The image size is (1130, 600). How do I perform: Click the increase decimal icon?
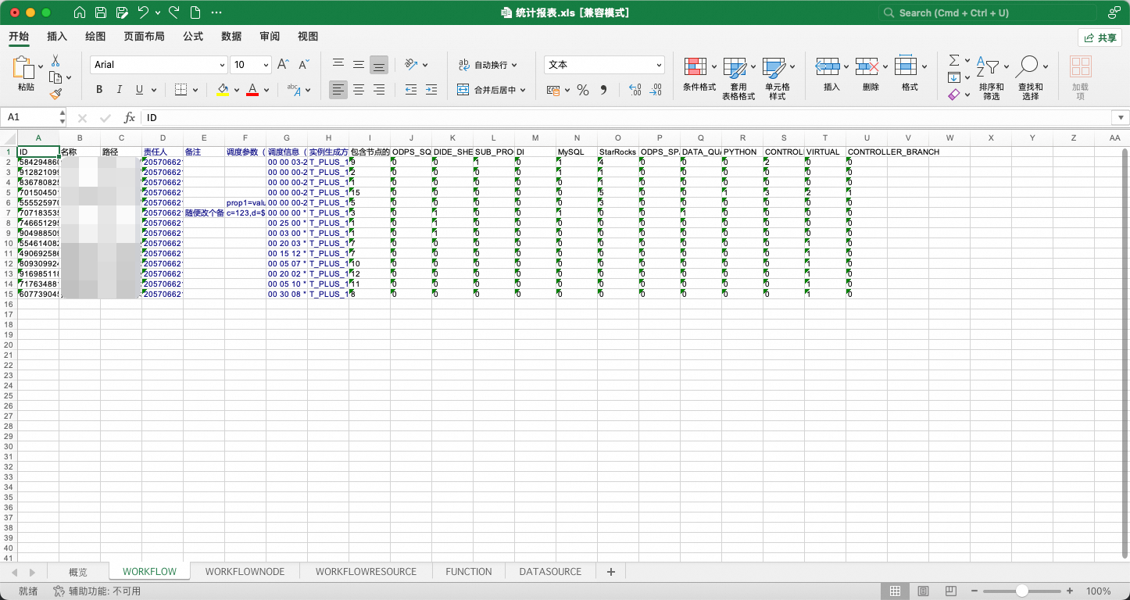[x=635, y=90]
